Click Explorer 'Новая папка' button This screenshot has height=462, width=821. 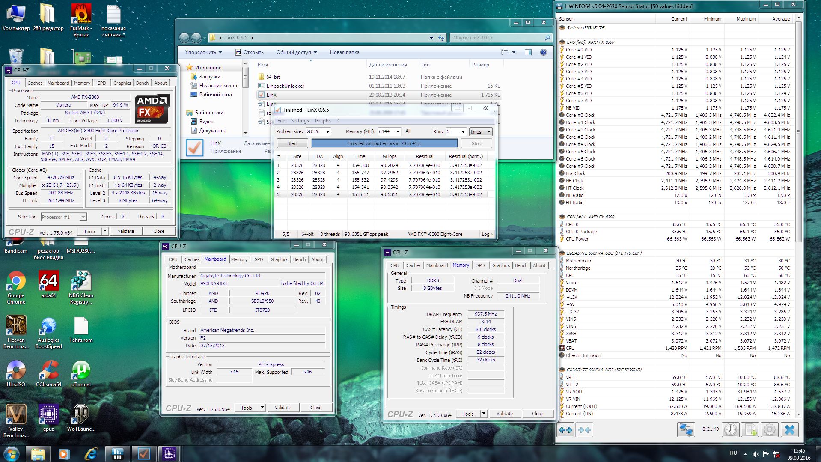[x=345, y=52]
